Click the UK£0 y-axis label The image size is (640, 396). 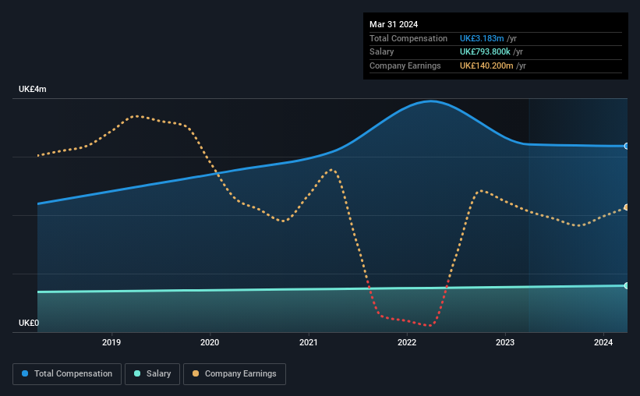click(x=29, y=323)
